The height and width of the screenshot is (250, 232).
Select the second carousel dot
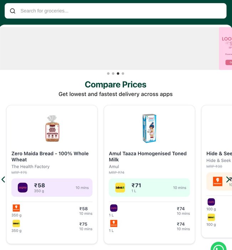pyautogui.click(x=113, y=74)
